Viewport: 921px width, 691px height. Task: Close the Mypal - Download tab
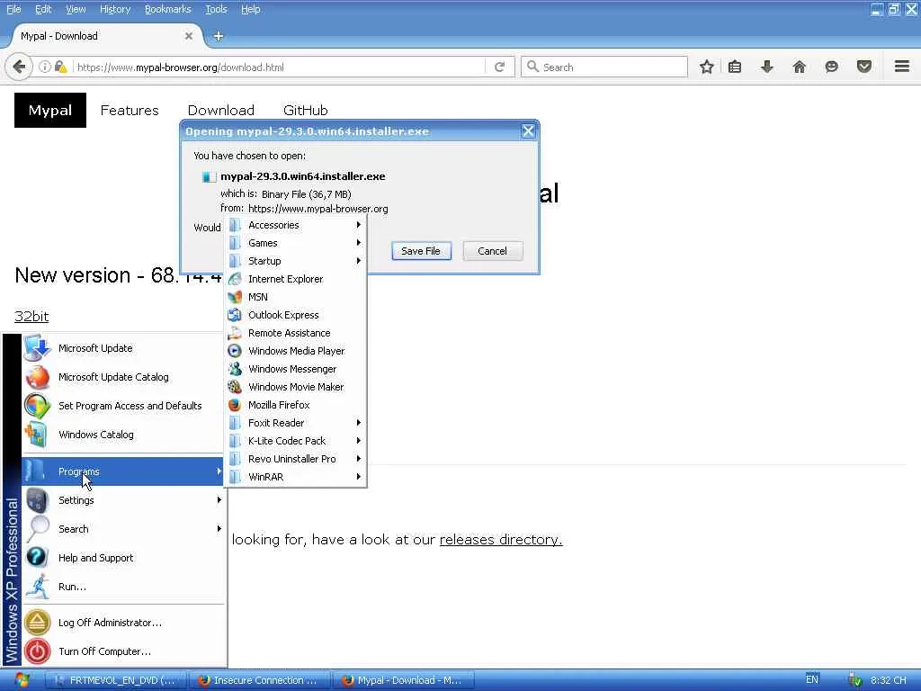189,36
